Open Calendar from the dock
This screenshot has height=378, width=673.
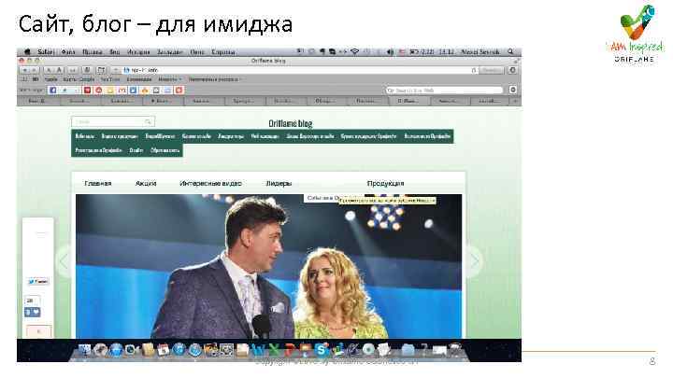click(x=163, y=350)
